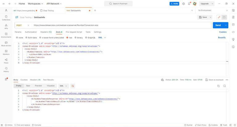The height and width of the screenshot is (127, 237).
Task: Switch to the Tests tab
Action: (x=88, y=32)
